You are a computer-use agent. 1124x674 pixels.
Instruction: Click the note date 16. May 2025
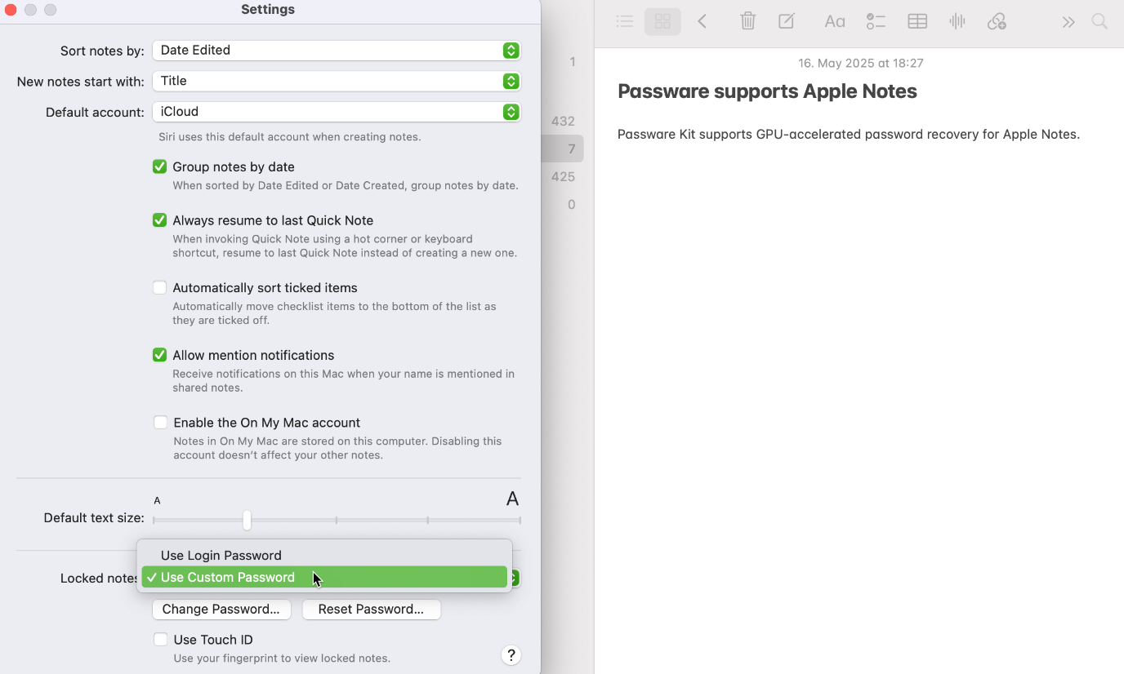click(861, 63)
